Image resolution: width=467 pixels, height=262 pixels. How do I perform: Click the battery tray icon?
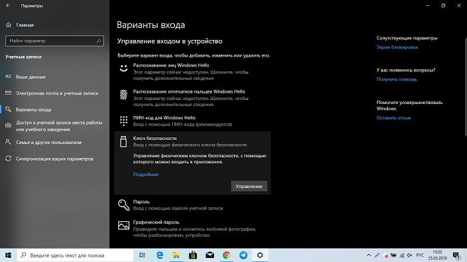pyautogui.click(x=394, y=255)
